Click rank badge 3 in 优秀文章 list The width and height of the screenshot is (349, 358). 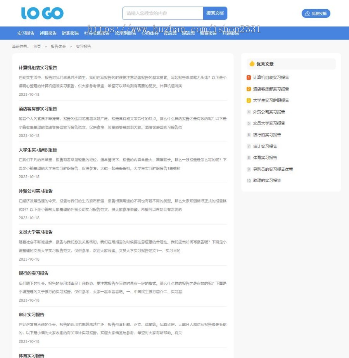(x=249, y=100)
